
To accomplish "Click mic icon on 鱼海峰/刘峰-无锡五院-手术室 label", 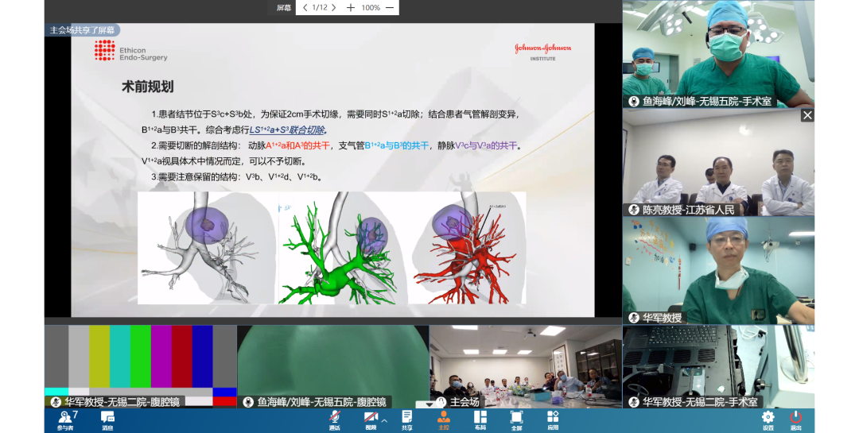I will [x=634, y=101].
